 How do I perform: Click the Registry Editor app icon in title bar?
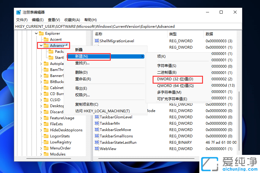click(x=19, y=12)
